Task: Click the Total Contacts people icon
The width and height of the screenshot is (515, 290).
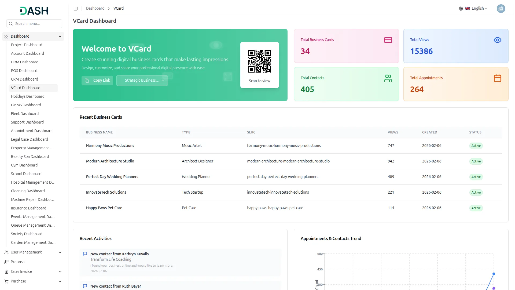Action: tap(388, 78)
